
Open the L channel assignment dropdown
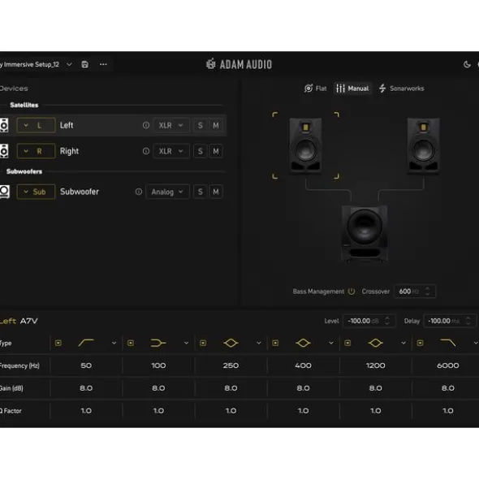(36, 125)
